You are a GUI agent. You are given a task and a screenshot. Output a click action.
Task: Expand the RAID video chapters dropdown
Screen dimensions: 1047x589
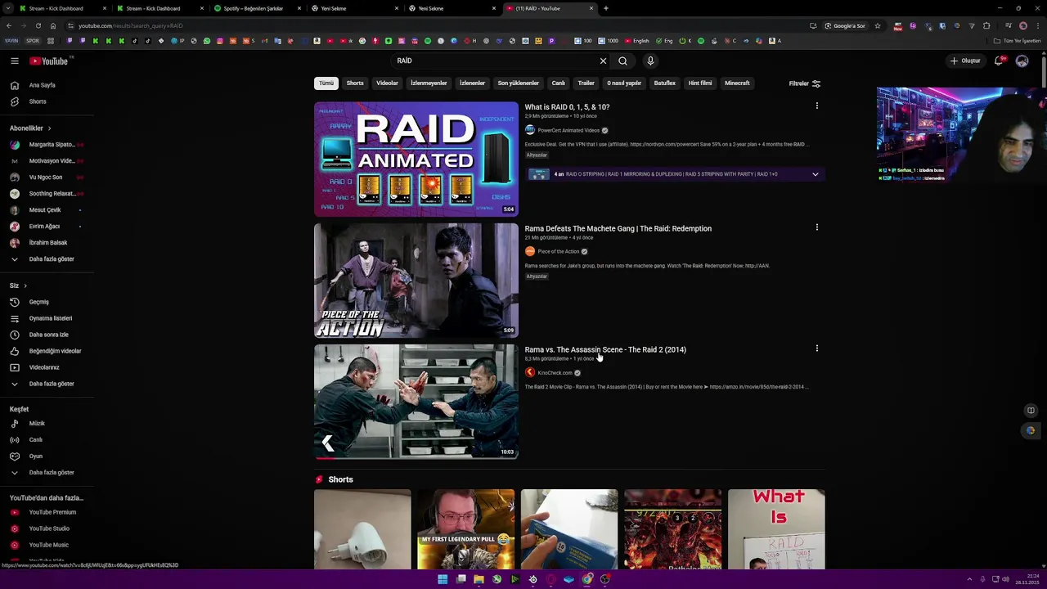815,174
